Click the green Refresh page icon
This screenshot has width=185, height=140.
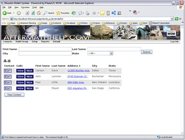tap(33, 13)
